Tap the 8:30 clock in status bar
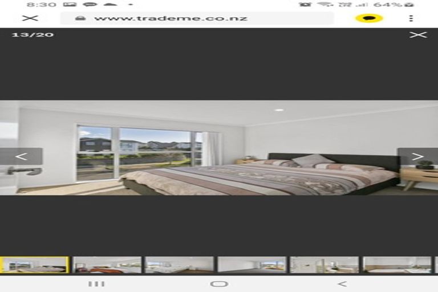This screenshot has height=292, width=438. 41,5
